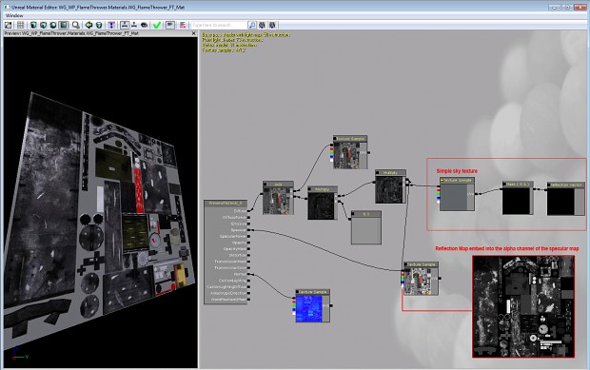
Task: Toggle preview square on Add node
Action: click(265, 185)
